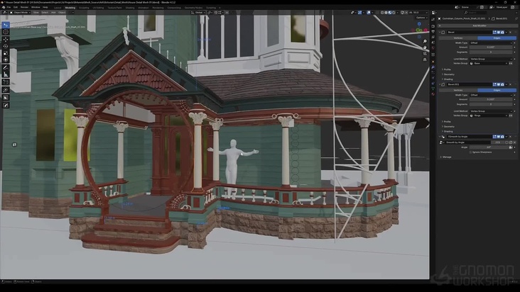Toggle viewport display for Bevel.001 modifier

(x=499, y=84)
